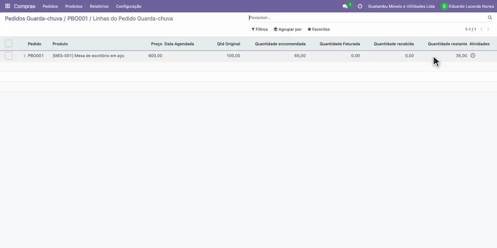497x248 pixels.
Task: Go to the next page arrow
Action: [488, 29]
